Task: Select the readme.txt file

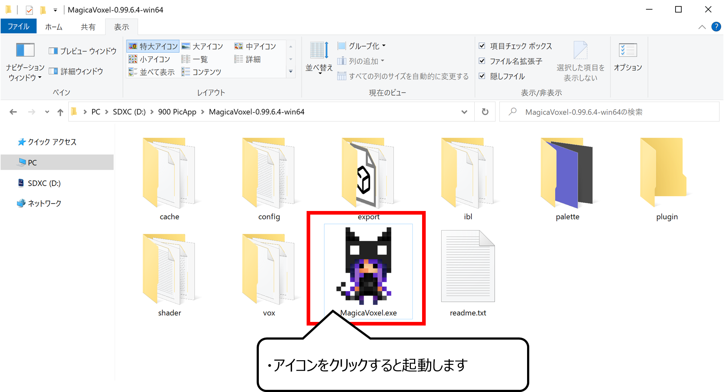Action: (x=468, y=274)
